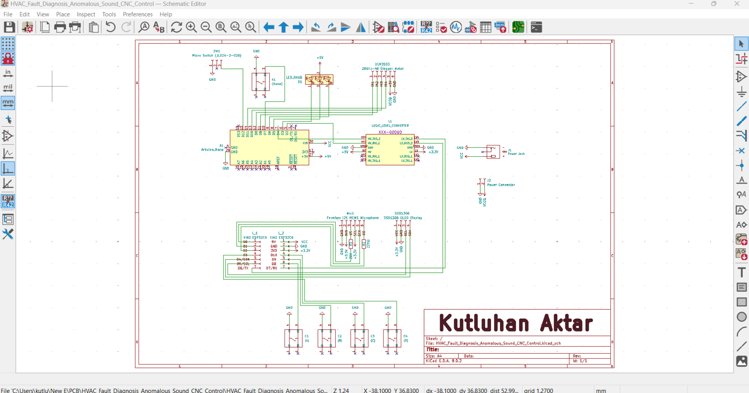Run the Electrical Rules Checker
The height and width of the screenshot is (393, 749).
coord(441,27)
